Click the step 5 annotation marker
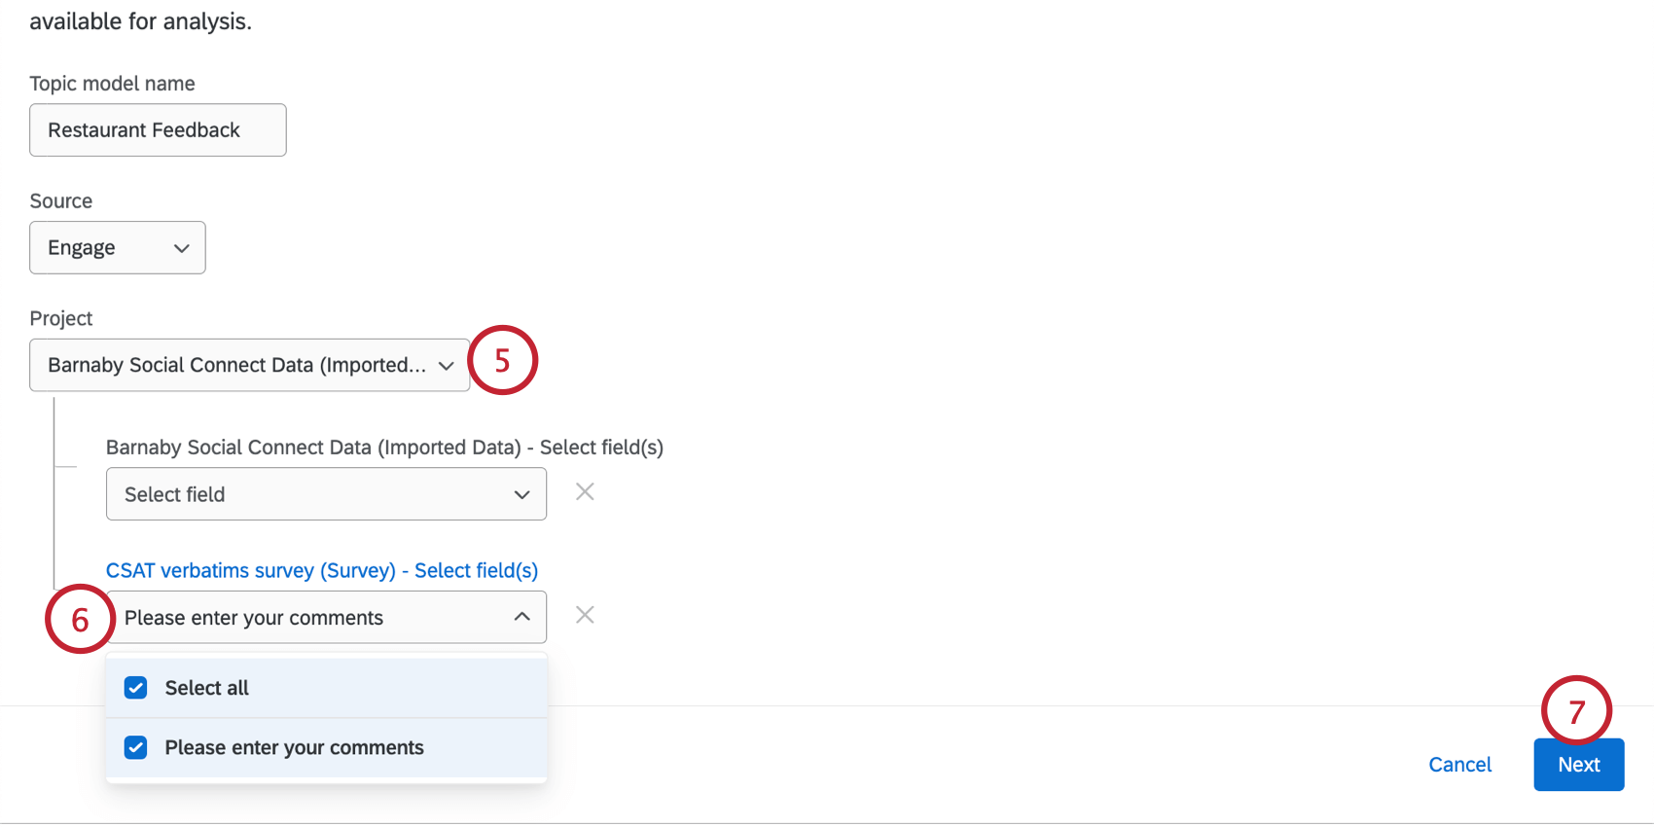This screenshot has width=1654, height=827. (502, 361)
